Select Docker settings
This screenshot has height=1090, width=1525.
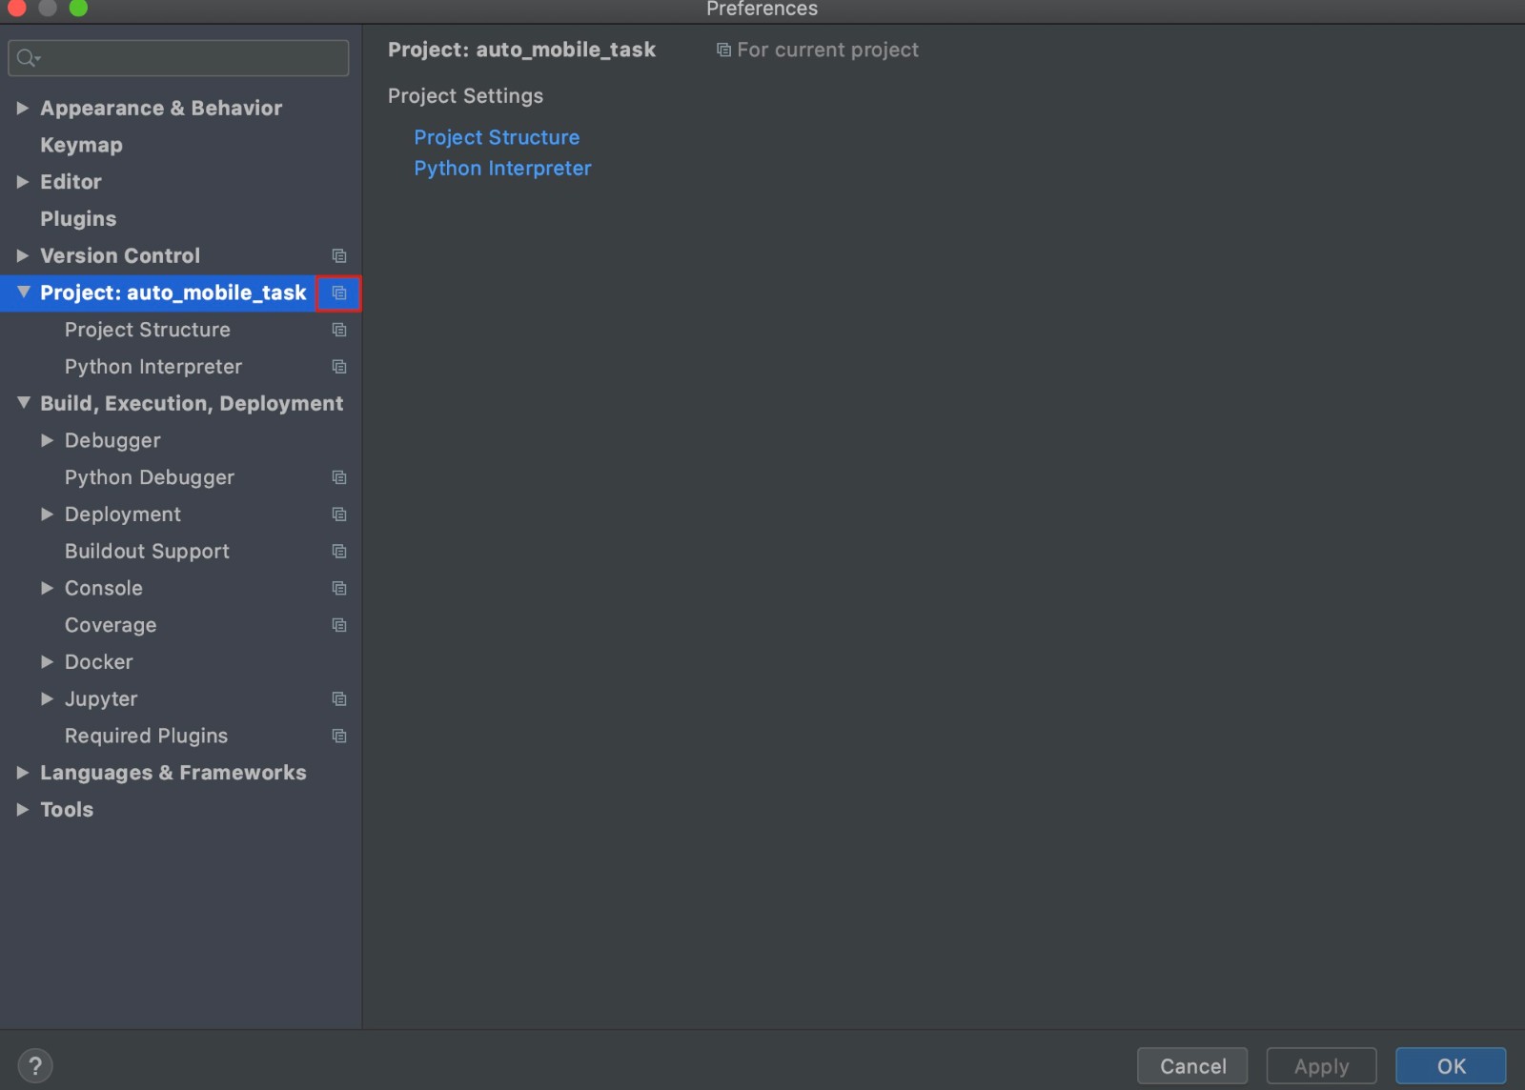pyautogui.click(x=99, y=662)
